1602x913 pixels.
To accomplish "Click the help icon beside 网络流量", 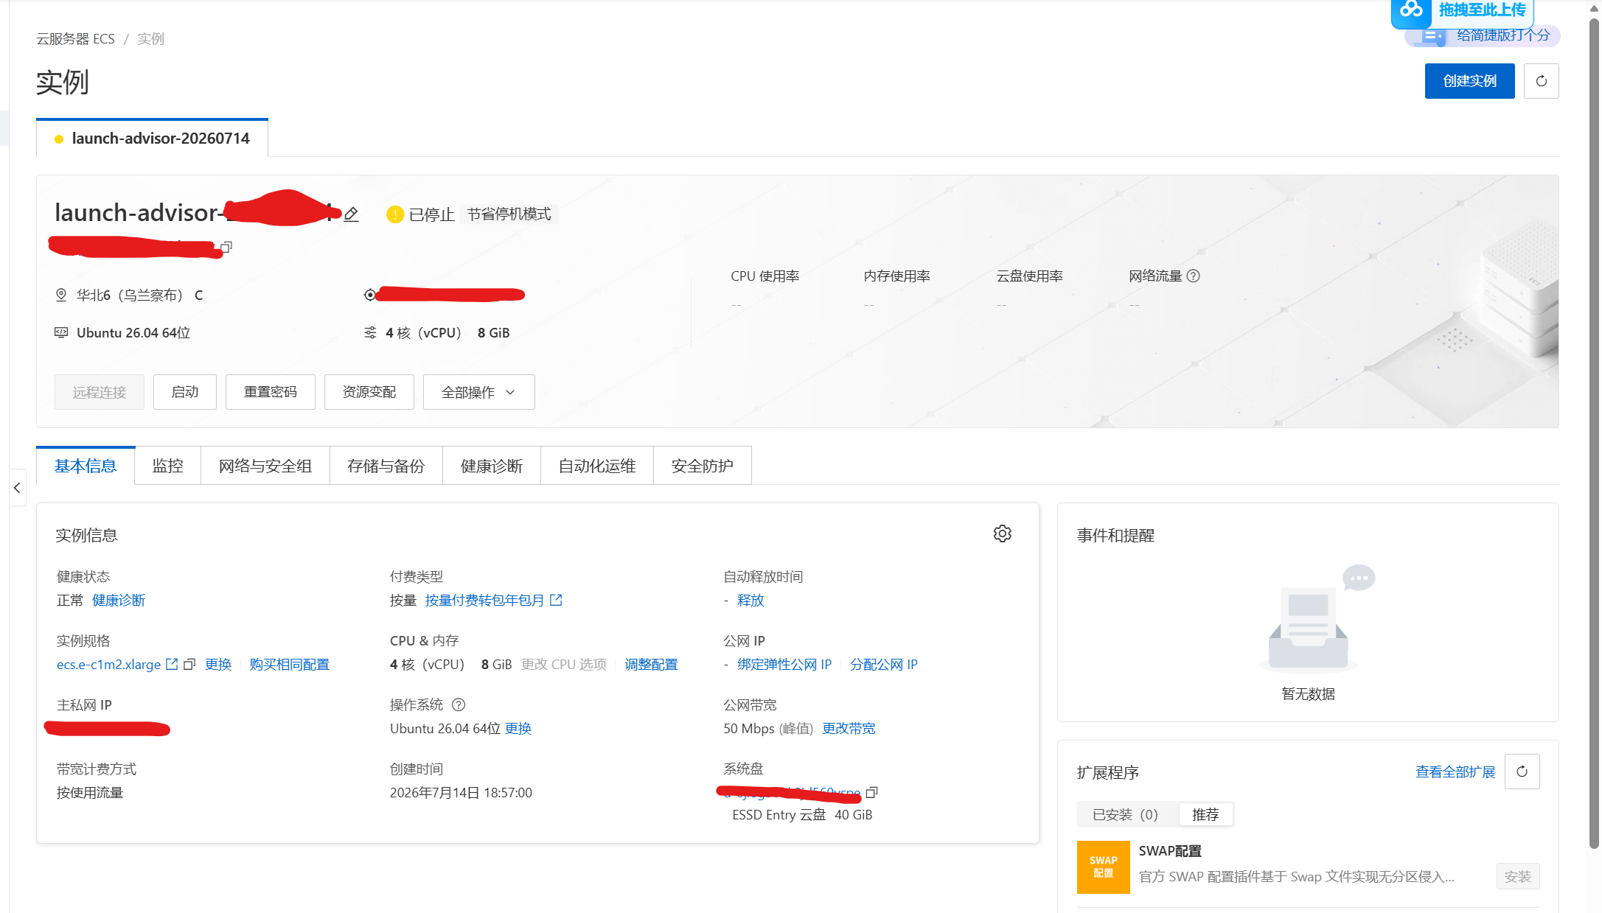I will [x=1194, y=276].
